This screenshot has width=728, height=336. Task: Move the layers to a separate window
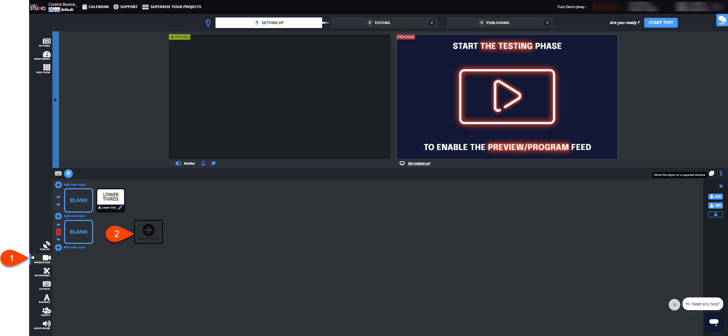(x=712, y=173)
